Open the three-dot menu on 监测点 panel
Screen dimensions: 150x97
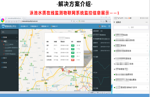point(146,22)
